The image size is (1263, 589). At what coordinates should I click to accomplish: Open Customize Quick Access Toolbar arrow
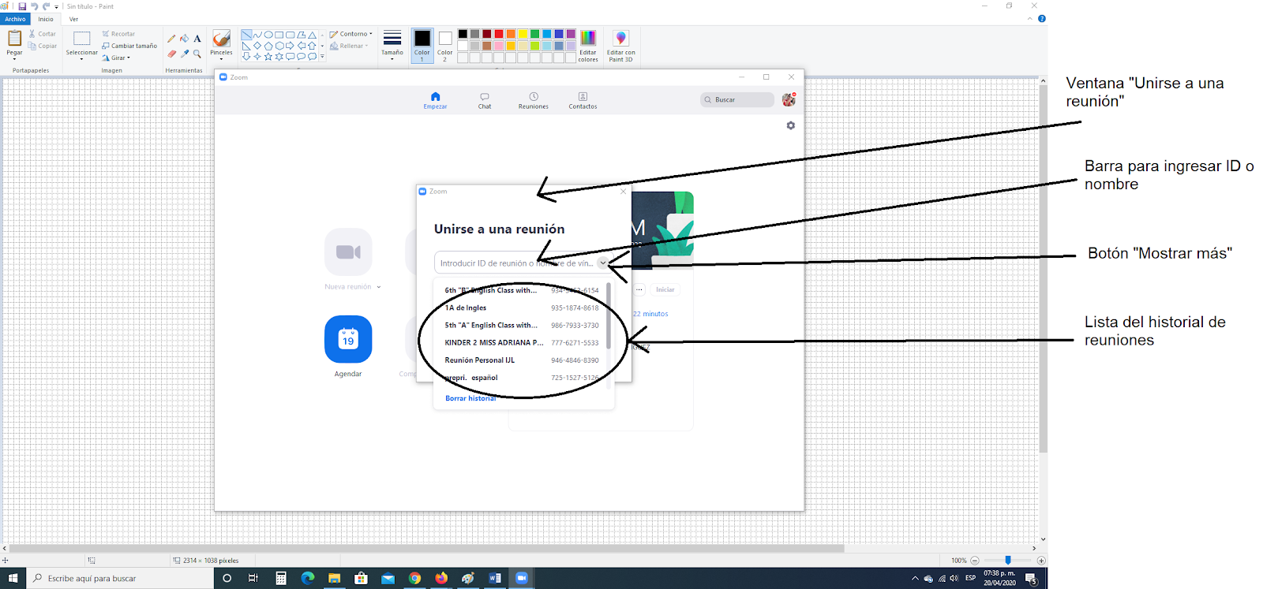click(x=57, y=6)
